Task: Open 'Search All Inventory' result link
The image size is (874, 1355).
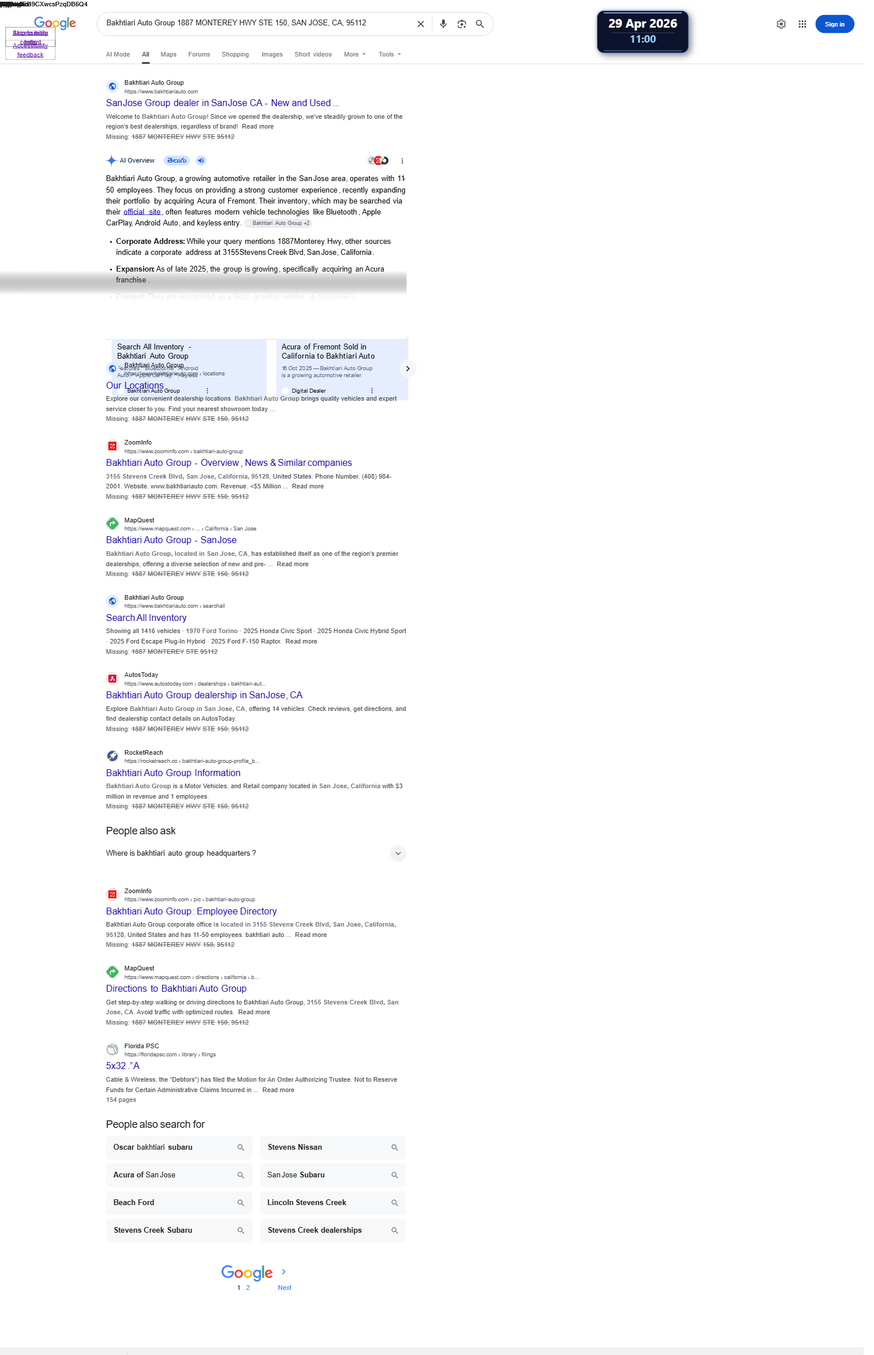Action: coord(146,618)
